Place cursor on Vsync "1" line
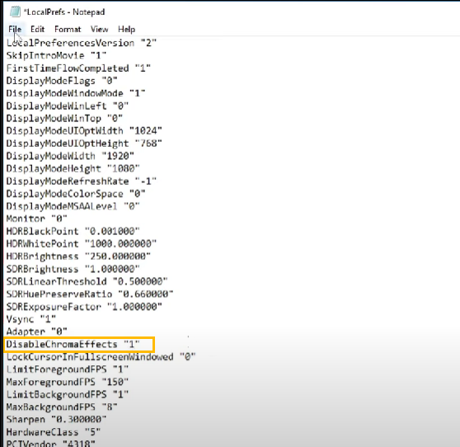 pos(31,319)
